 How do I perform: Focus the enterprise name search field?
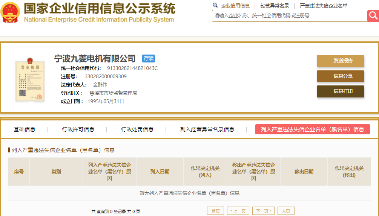(x=290, y=16)
